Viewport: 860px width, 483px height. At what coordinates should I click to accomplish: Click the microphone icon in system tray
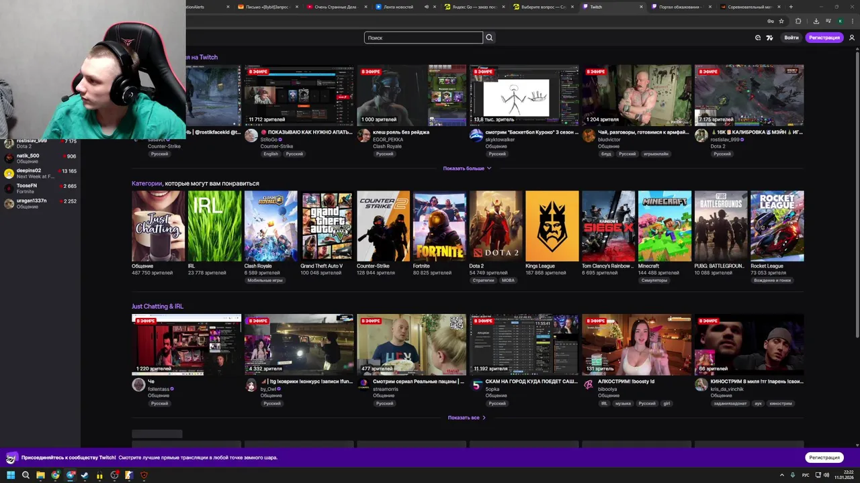click(x=793, y=475)
